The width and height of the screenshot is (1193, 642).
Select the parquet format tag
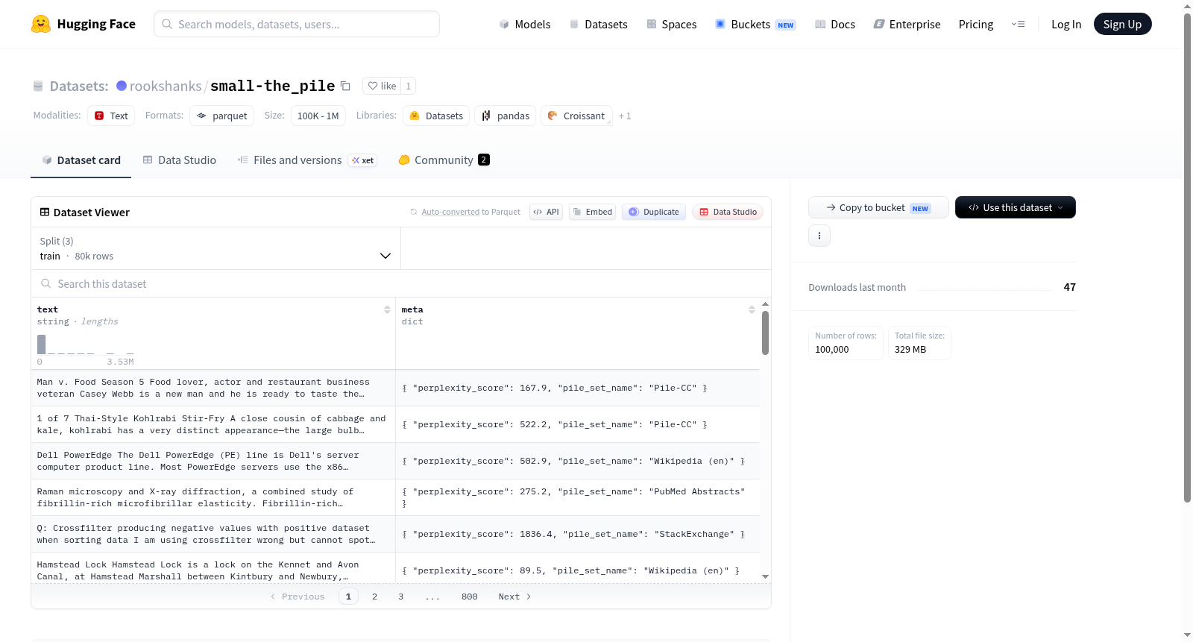tap(222, 116)
